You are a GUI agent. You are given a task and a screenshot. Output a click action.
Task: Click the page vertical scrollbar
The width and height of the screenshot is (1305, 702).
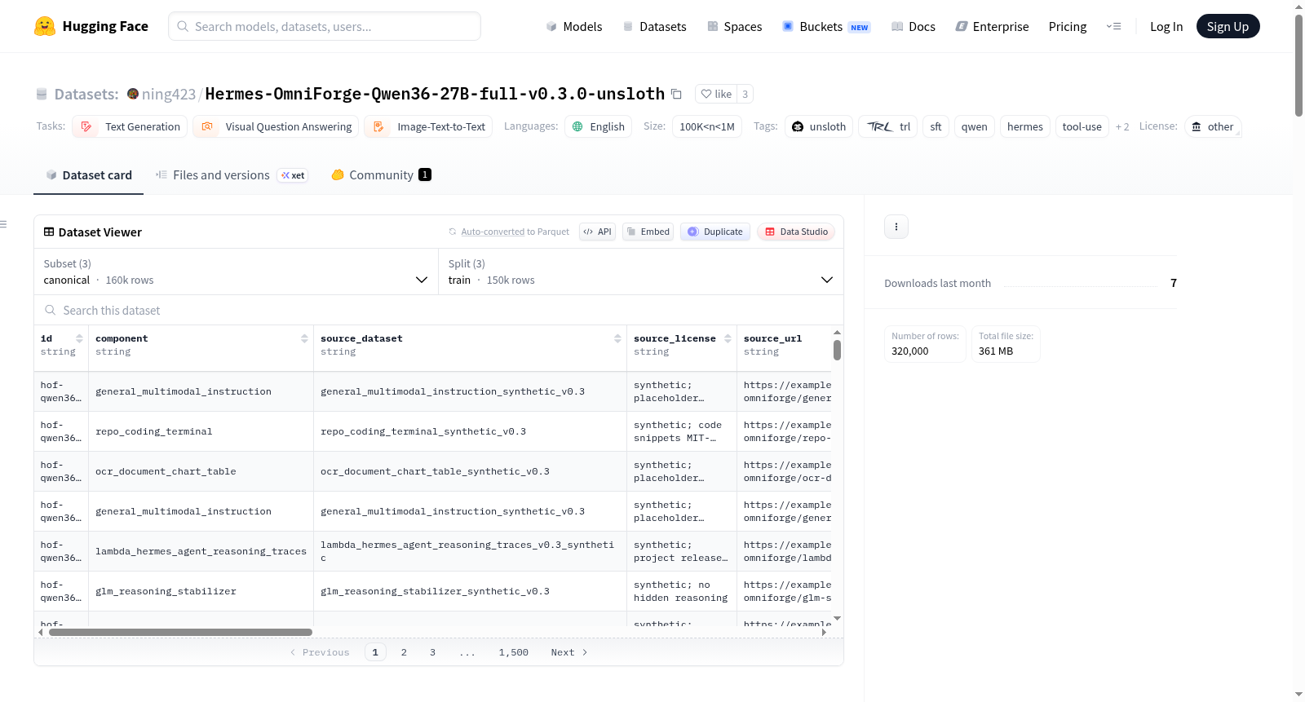(1298, 65)
